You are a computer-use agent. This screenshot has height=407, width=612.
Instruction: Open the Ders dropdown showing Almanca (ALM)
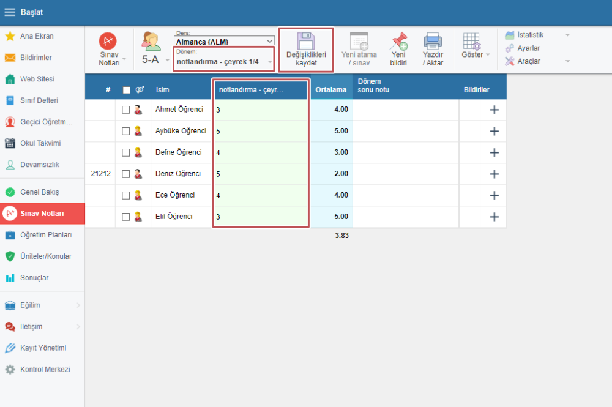click(224, 40)
